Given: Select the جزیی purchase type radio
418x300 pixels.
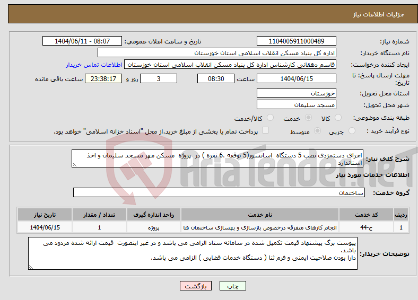Looking at the screenshot, I should [352, 130].
